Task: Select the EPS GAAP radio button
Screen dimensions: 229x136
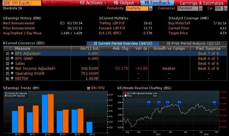Action: 12,58
